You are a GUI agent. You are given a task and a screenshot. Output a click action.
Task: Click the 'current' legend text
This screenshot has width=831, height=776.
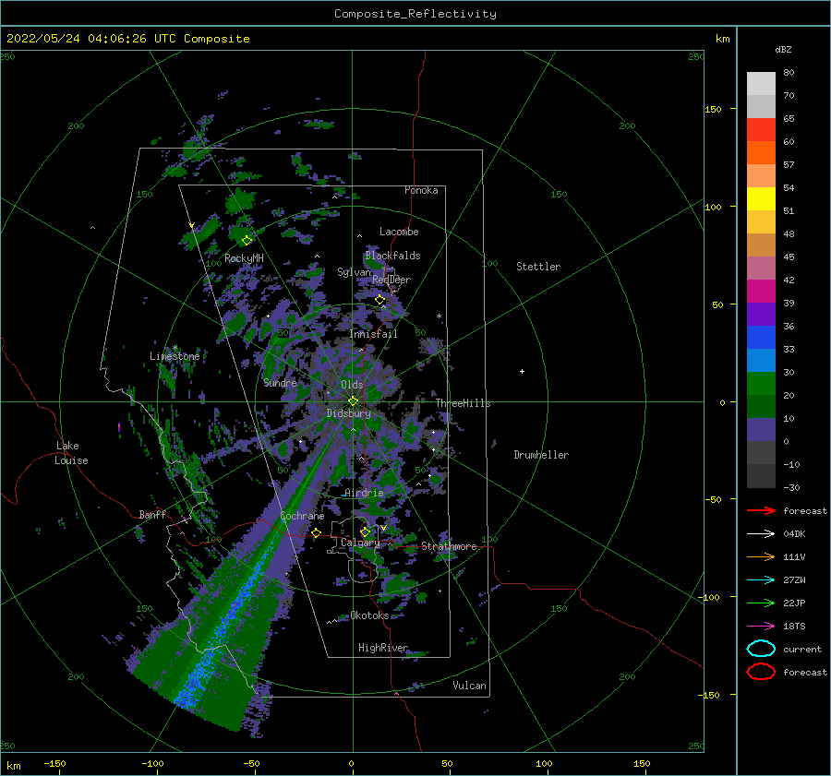click(802, 650)
